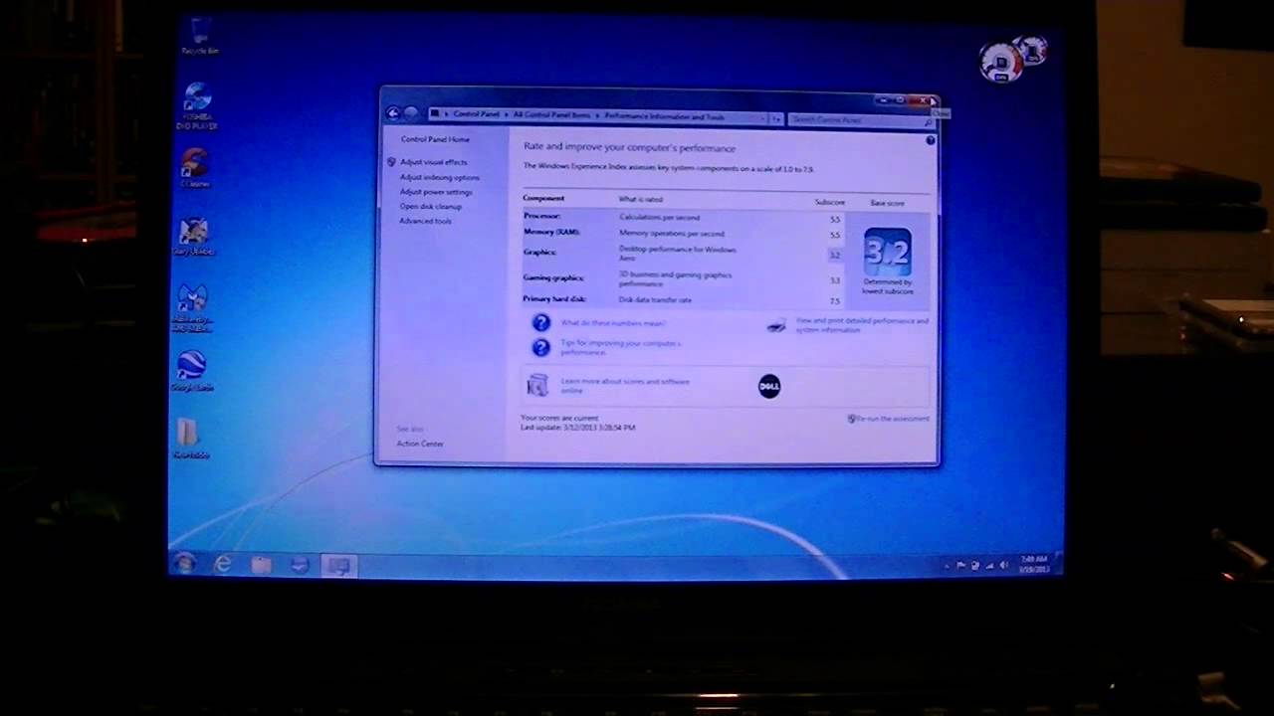Click the Gaming graphics component label
This screenshot has height=716, width=1274.
point(553,277)
